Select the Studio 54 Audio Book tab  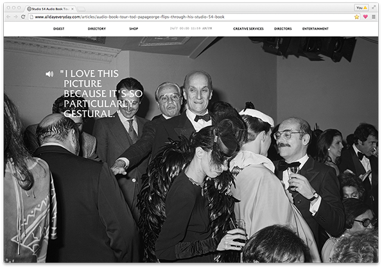coord(51,9)
